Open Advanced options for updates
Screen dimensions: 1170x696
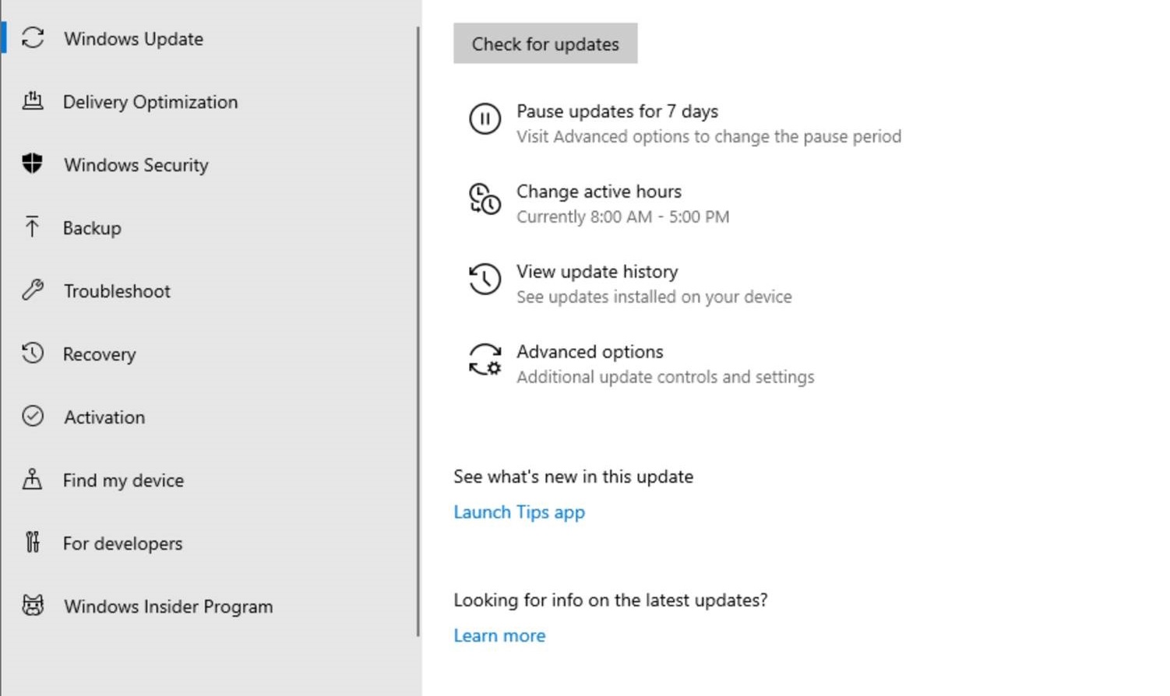[590, 352]
